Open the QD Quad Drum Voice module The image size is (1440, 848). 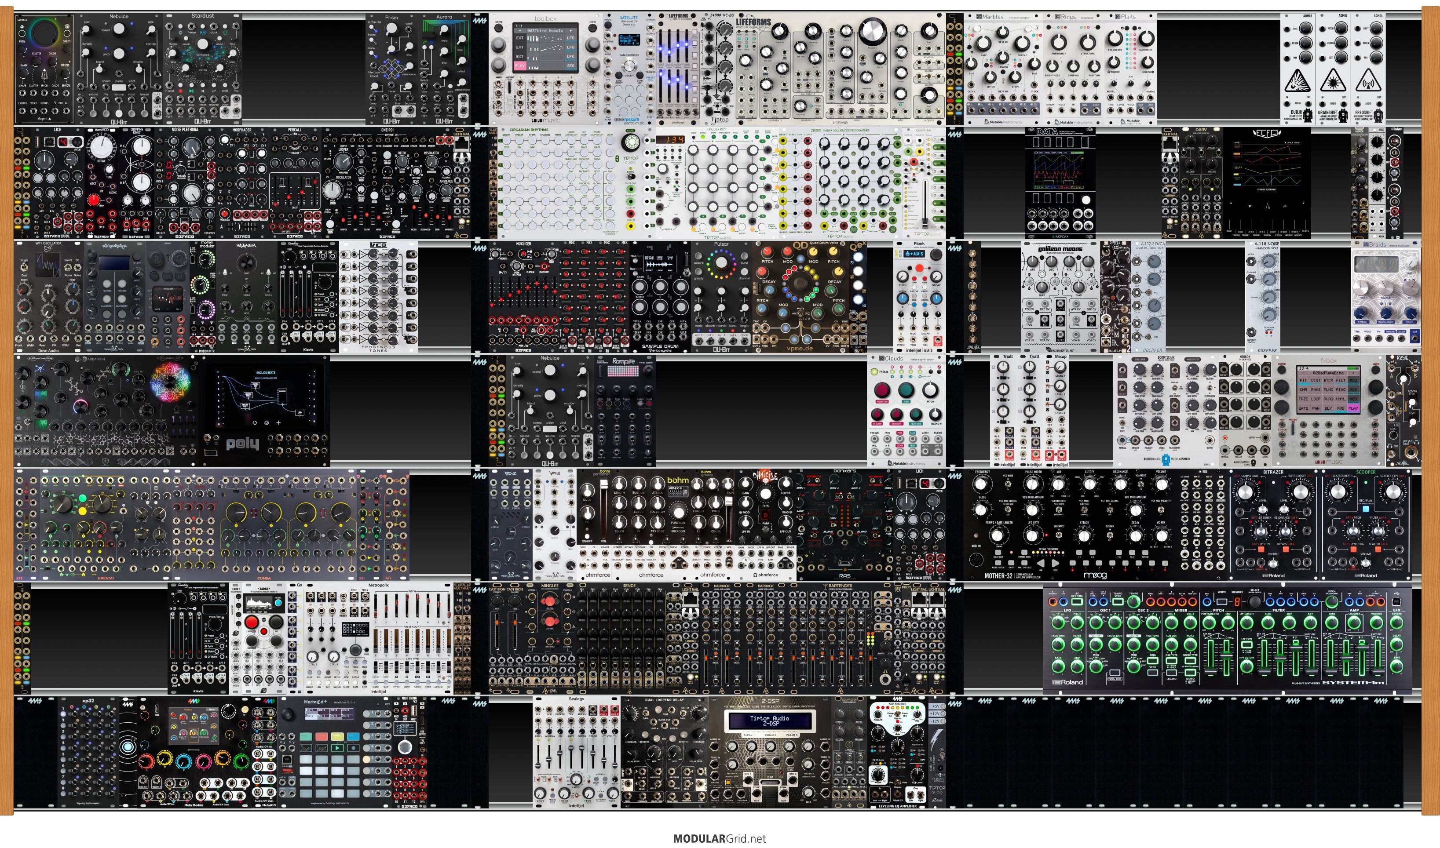(x=800, y=297)
